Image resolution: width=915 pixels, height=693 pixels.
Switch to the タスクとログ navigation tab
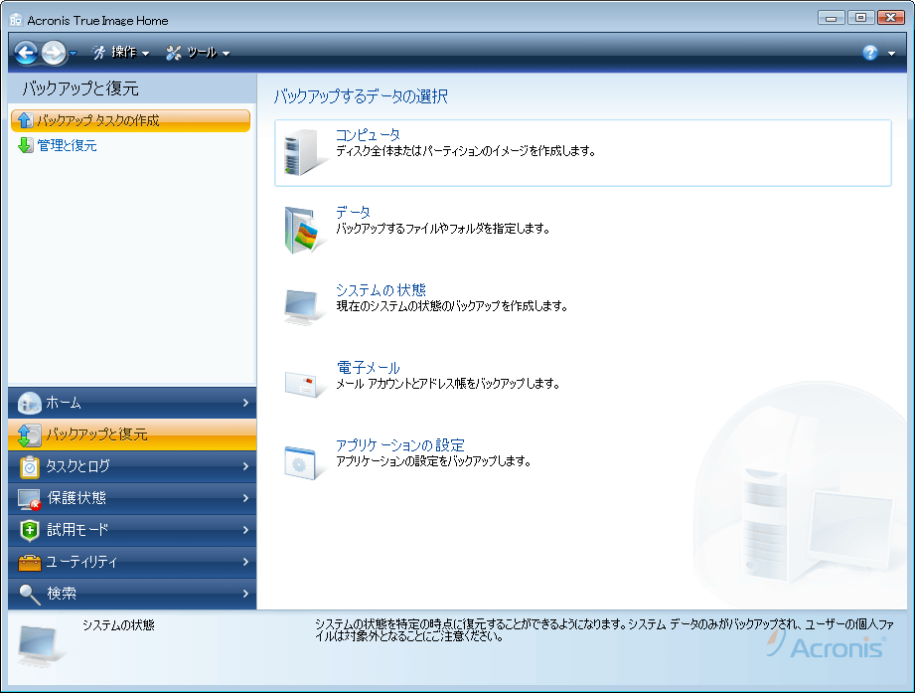[132, 466]
